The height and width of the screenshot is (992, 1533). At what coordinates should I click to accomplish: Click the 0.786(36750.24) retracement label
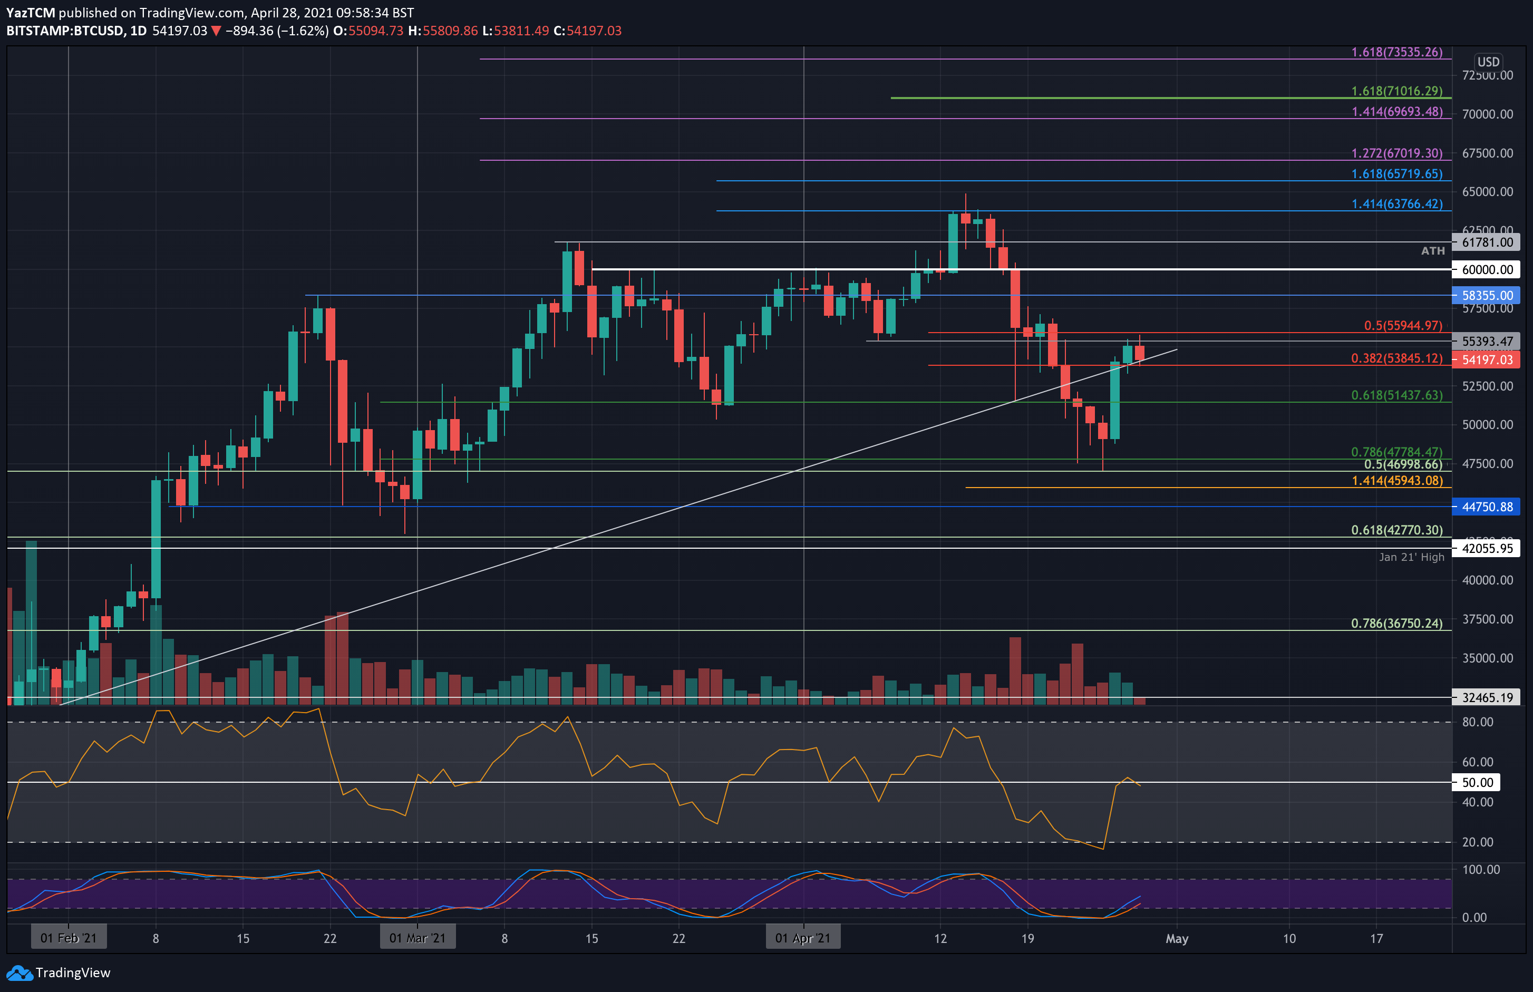click(1397, 624)
